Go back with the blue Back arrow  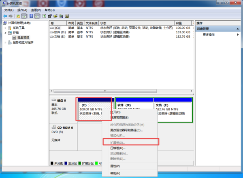pos(5,16)
